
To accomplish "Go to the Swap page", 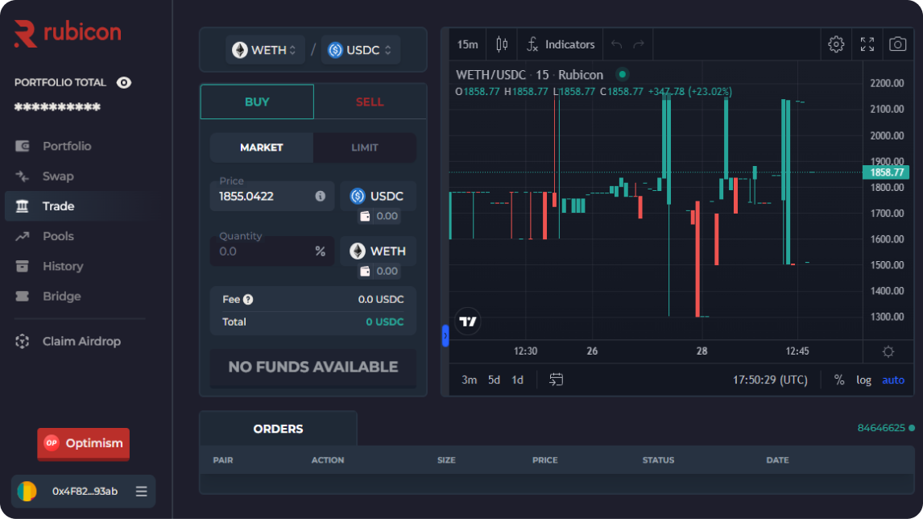I will pyautogui.click(x=58, y=176).
